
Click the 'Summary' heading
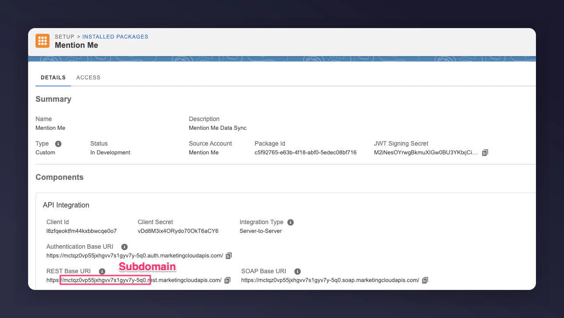pyautogui.click(x=53, y=99)
